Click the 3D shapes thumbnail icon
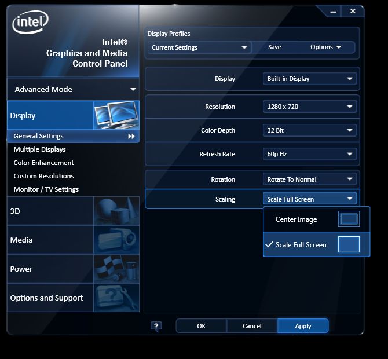This screenshot has width=388, height=359. click(x=116, y=211)
